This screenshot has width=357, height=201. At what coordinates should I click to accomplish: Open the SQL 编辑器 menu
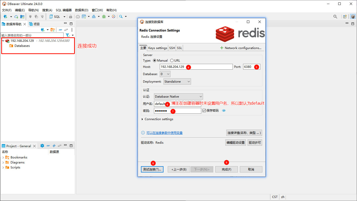tap(64, 10)
